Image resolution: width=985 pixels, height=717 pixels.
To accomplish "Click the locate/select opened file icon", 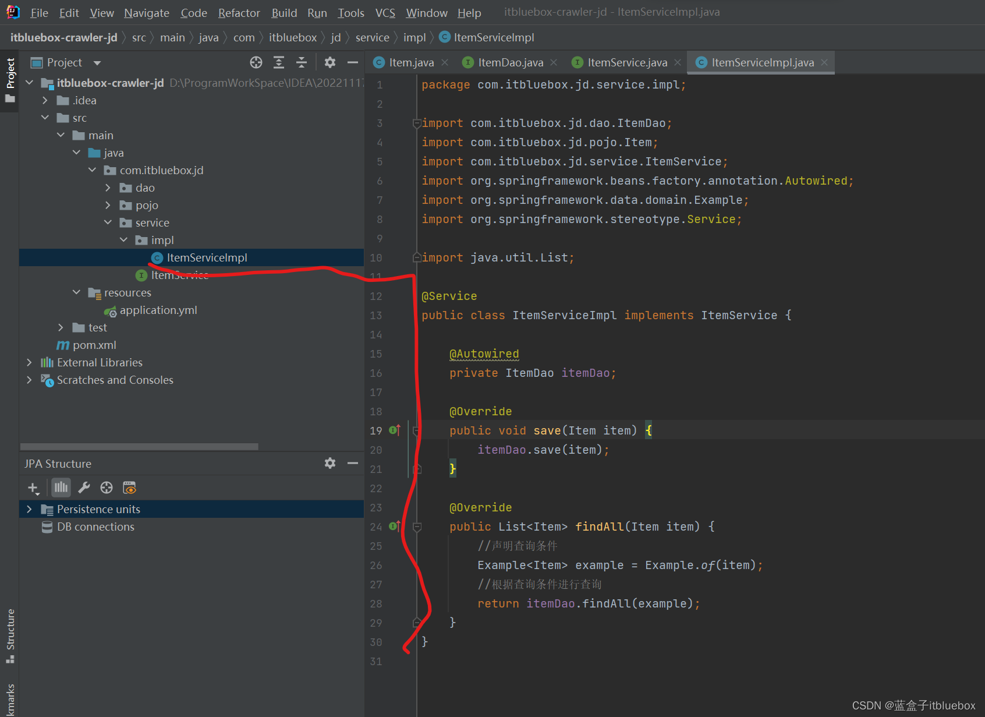I will tap(256, 62).
